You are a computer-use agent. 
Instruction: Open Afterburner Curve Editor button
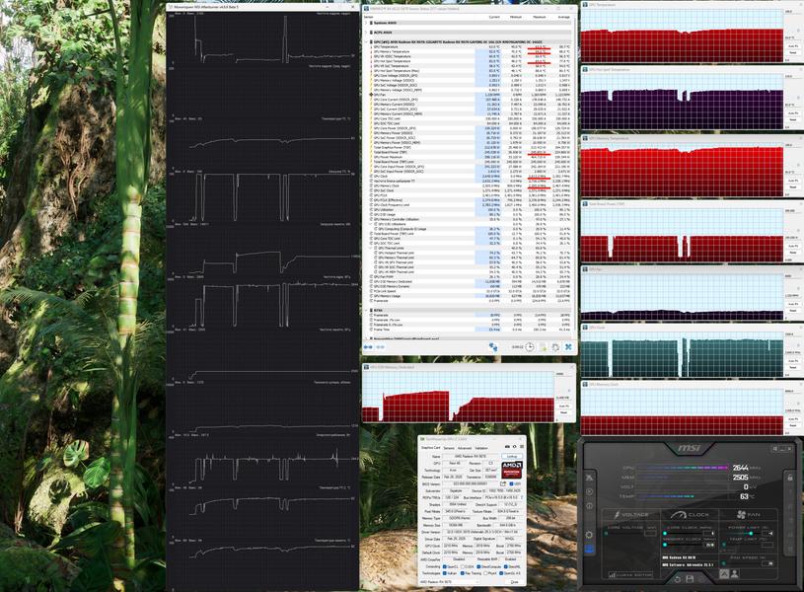pos(630,574)
